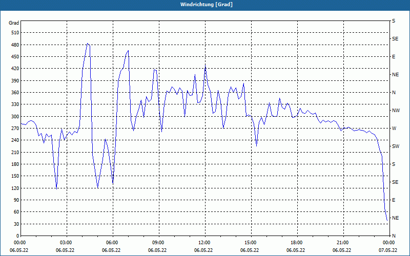
Task: Select the 12:00 time label
Action: [205, 243]
